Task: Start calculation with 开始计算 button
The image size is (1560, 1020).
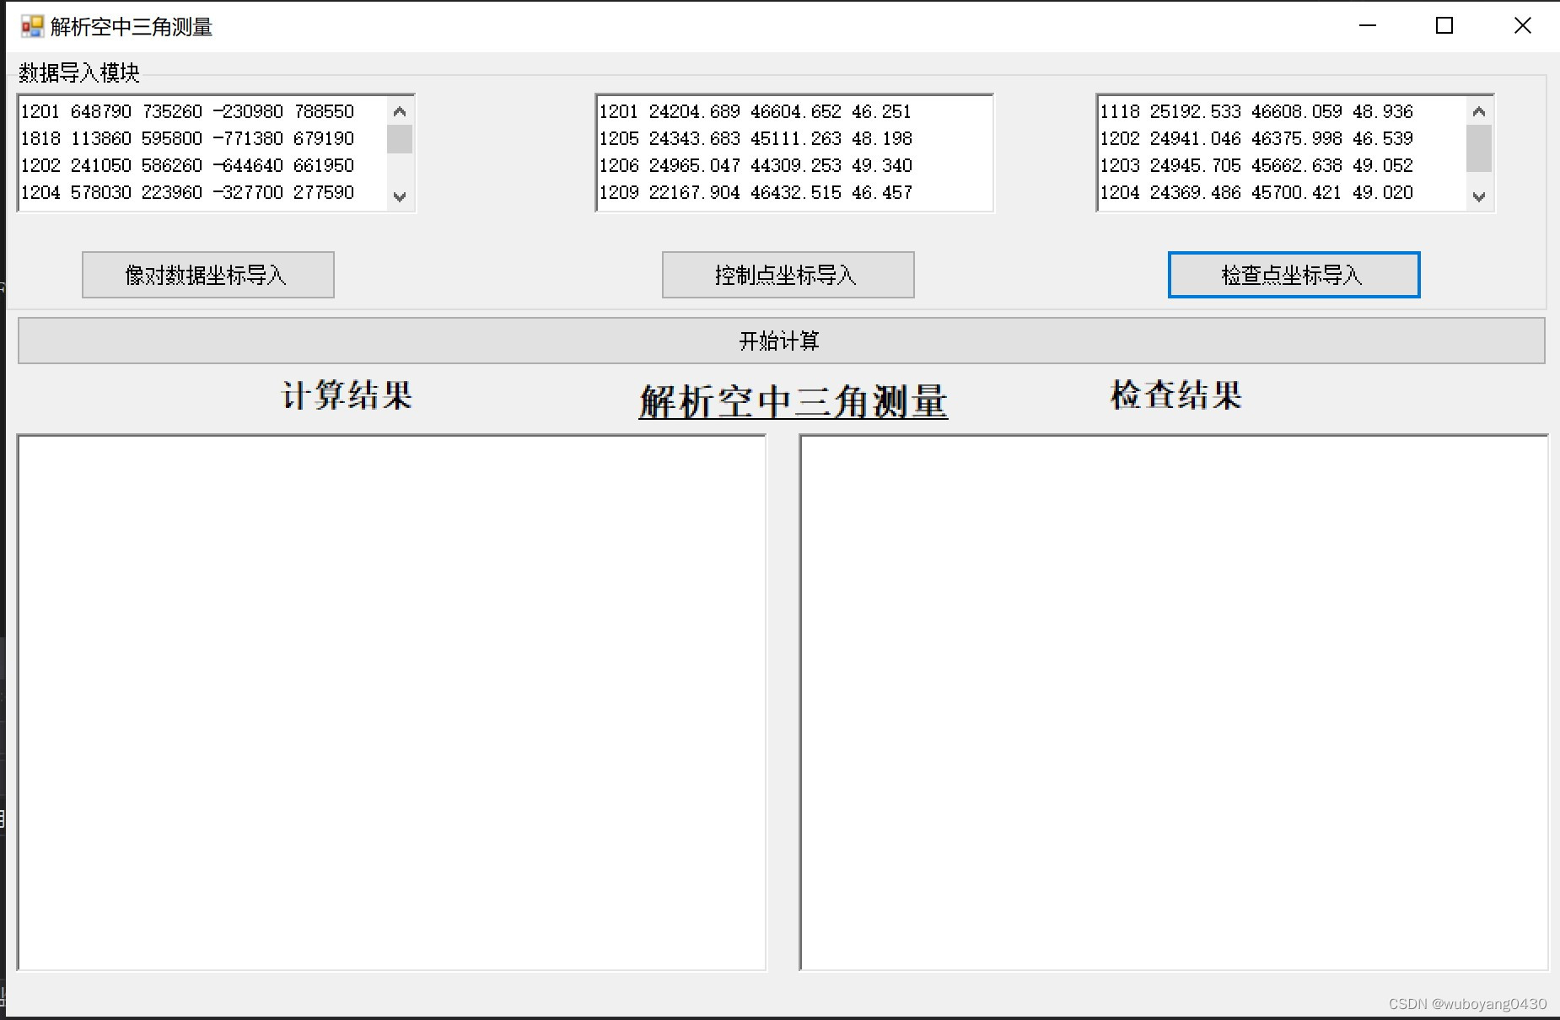Action: click(781, 341)
